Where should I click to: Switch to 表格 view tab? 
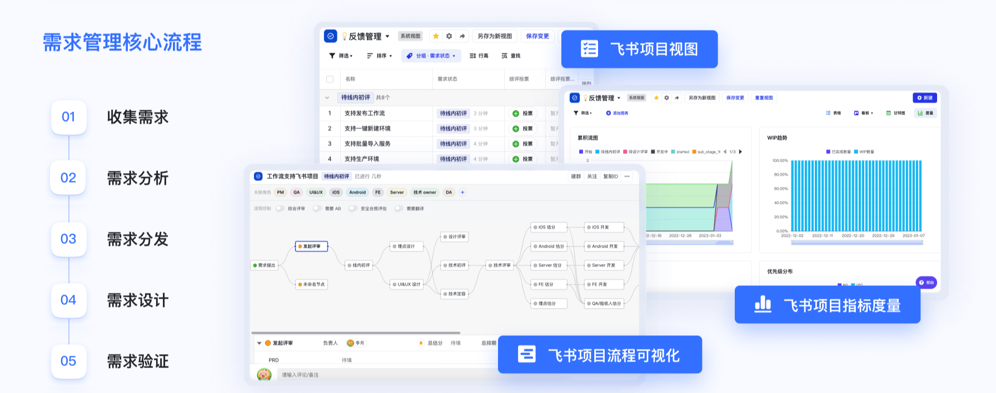pos(833,113)
